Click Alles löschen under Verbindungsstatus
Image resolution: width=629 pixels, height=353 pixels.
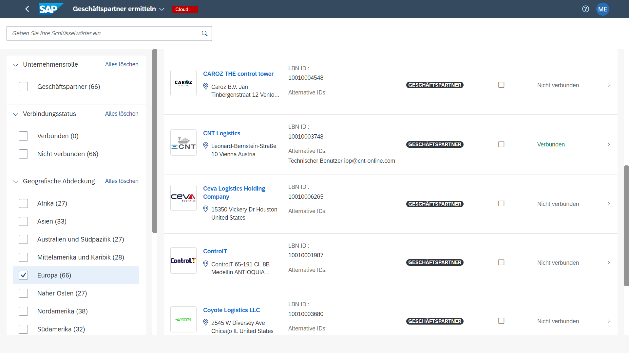coord(122,114)
